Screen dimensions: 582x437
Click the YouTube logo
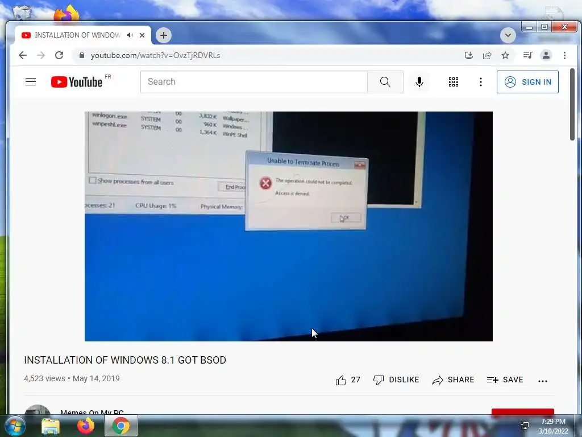click(x=77, y=82)
